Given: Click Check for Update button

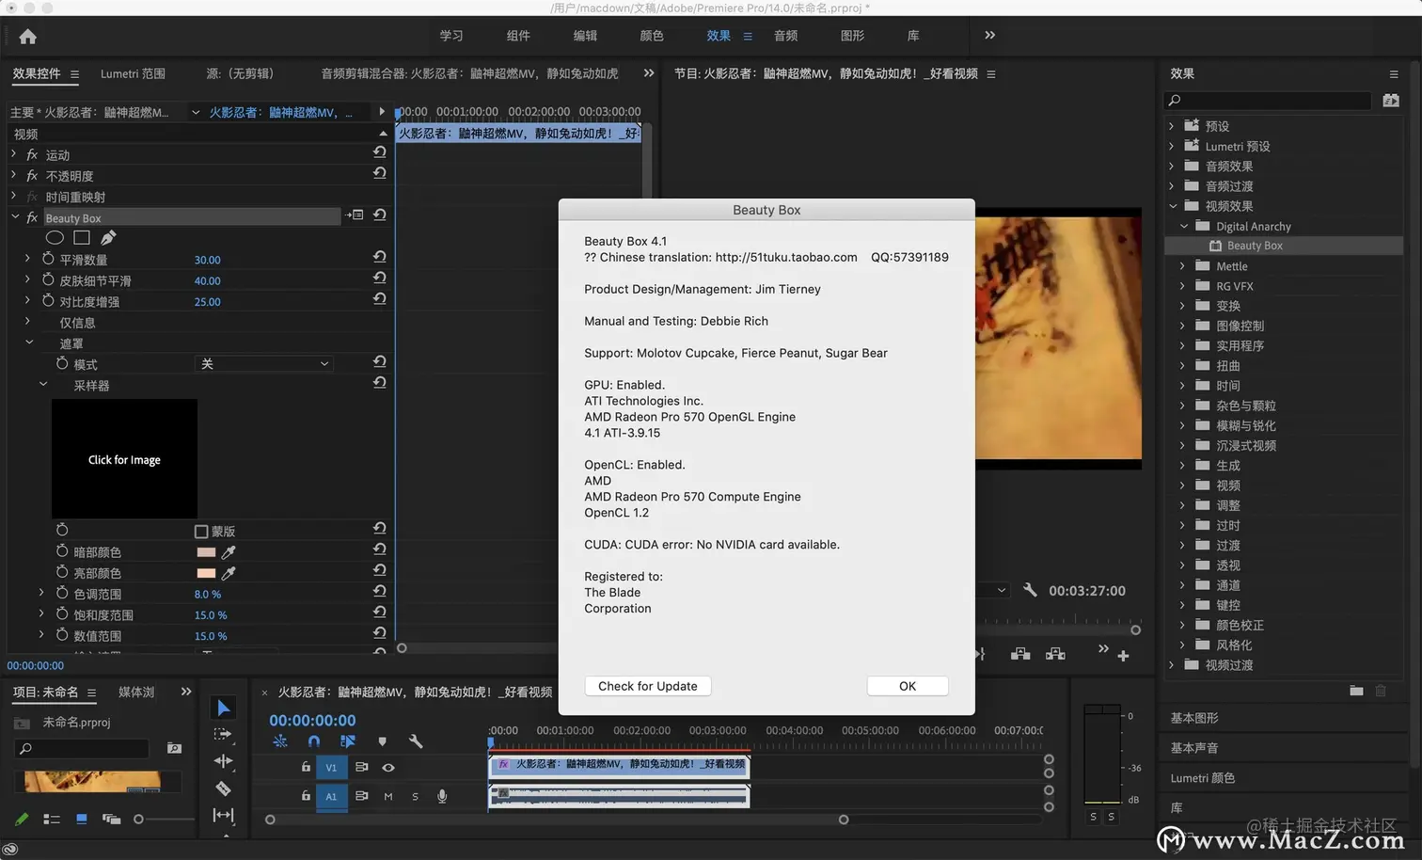Looking at the screenshot, I should (648, 686).
